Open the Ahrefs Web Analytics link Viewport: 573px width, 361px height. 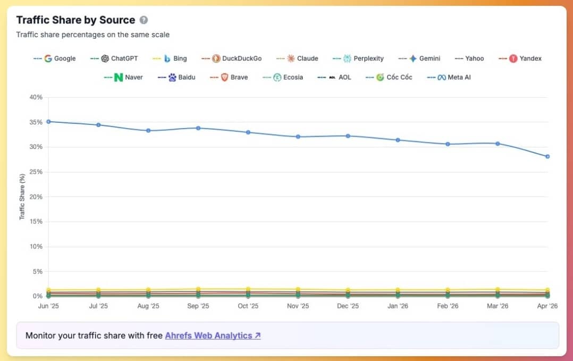pyautogui.click(x=213, y=335)
